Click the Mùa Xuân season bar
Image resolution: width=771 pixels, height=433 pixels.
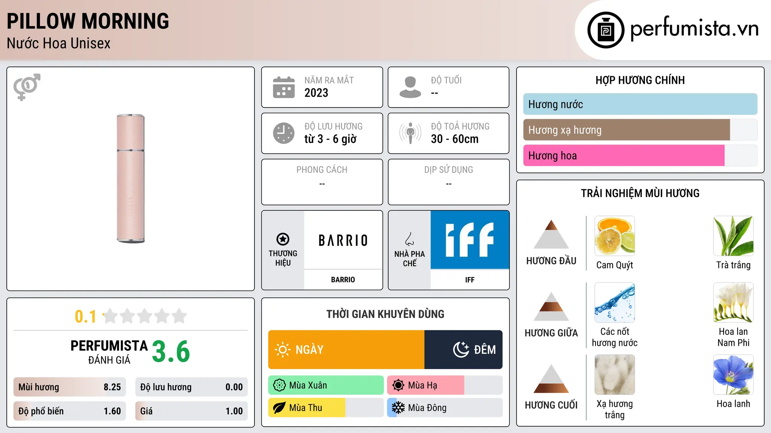(x=326, y=385)
